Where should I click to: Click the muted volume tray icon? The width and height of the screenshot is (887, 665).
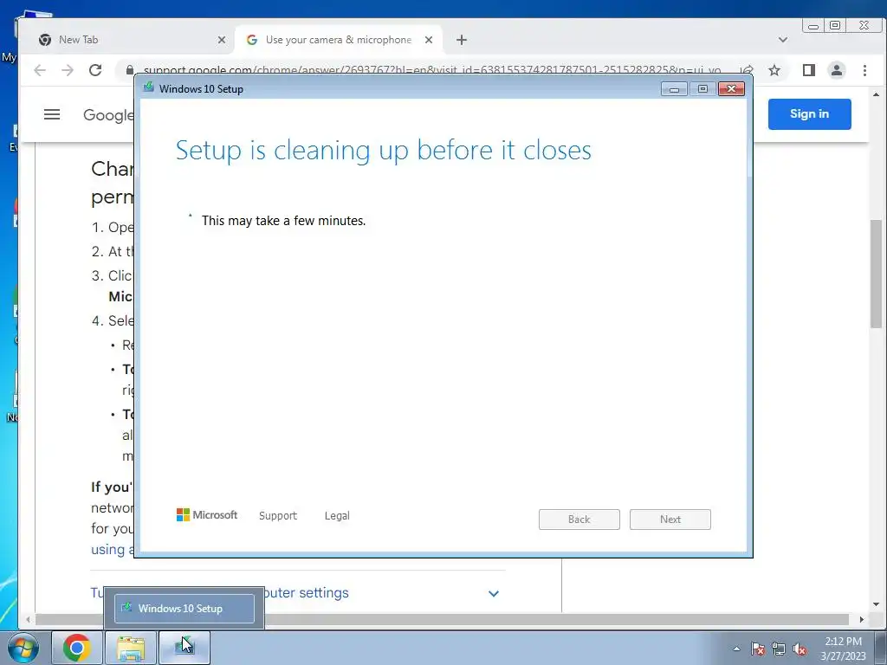(x=800, y=649)
